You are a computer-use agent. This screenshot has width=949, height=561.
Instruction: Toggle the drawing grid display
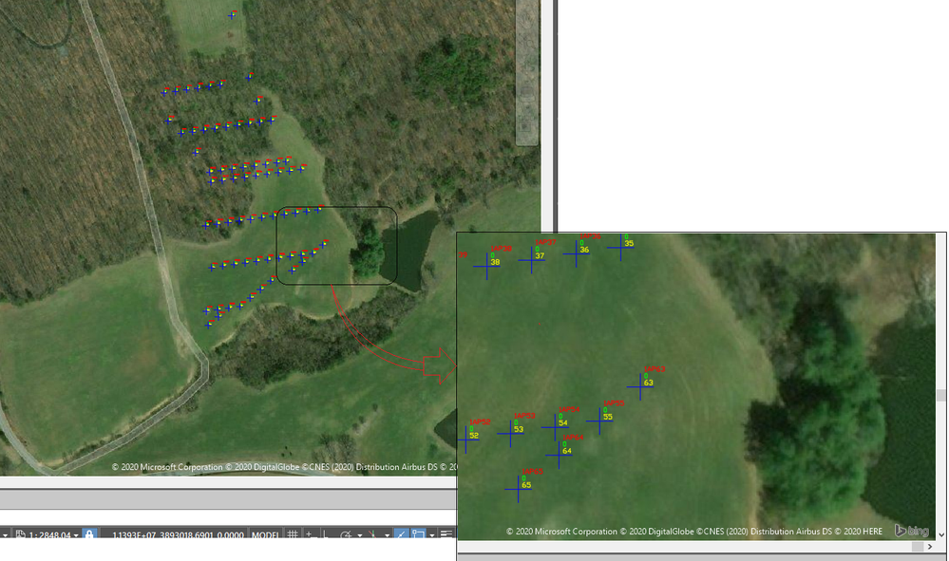[x=293, y=535]
